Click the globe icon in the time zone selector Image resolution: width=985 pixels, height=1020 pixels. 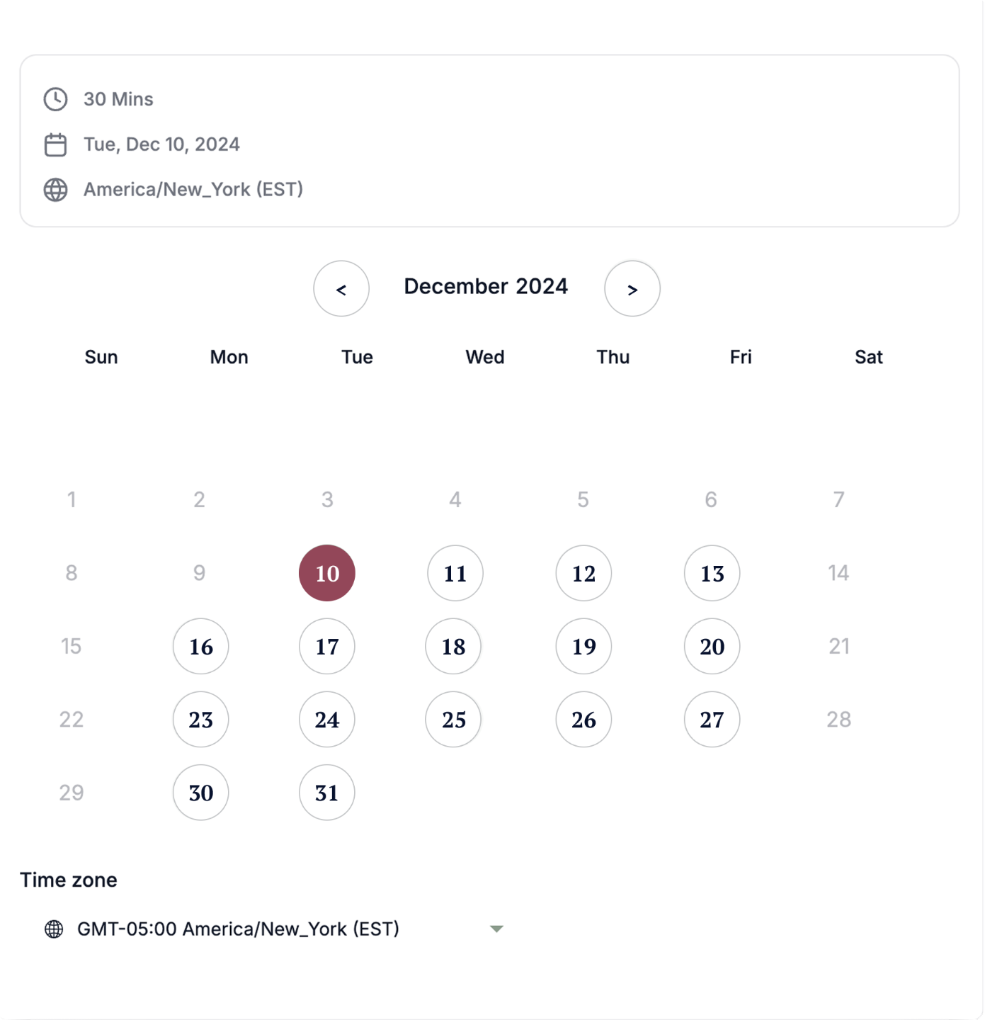pyautogui.click(x=54, y=929)
